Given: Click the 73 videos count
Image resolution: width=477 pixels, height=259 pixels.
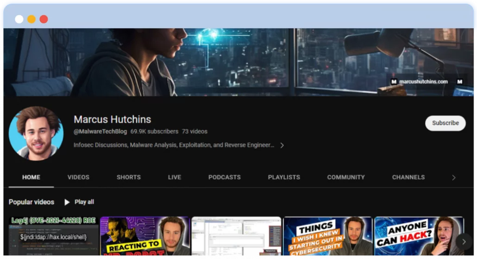Looking at the screenshot, I should [195, 132].
